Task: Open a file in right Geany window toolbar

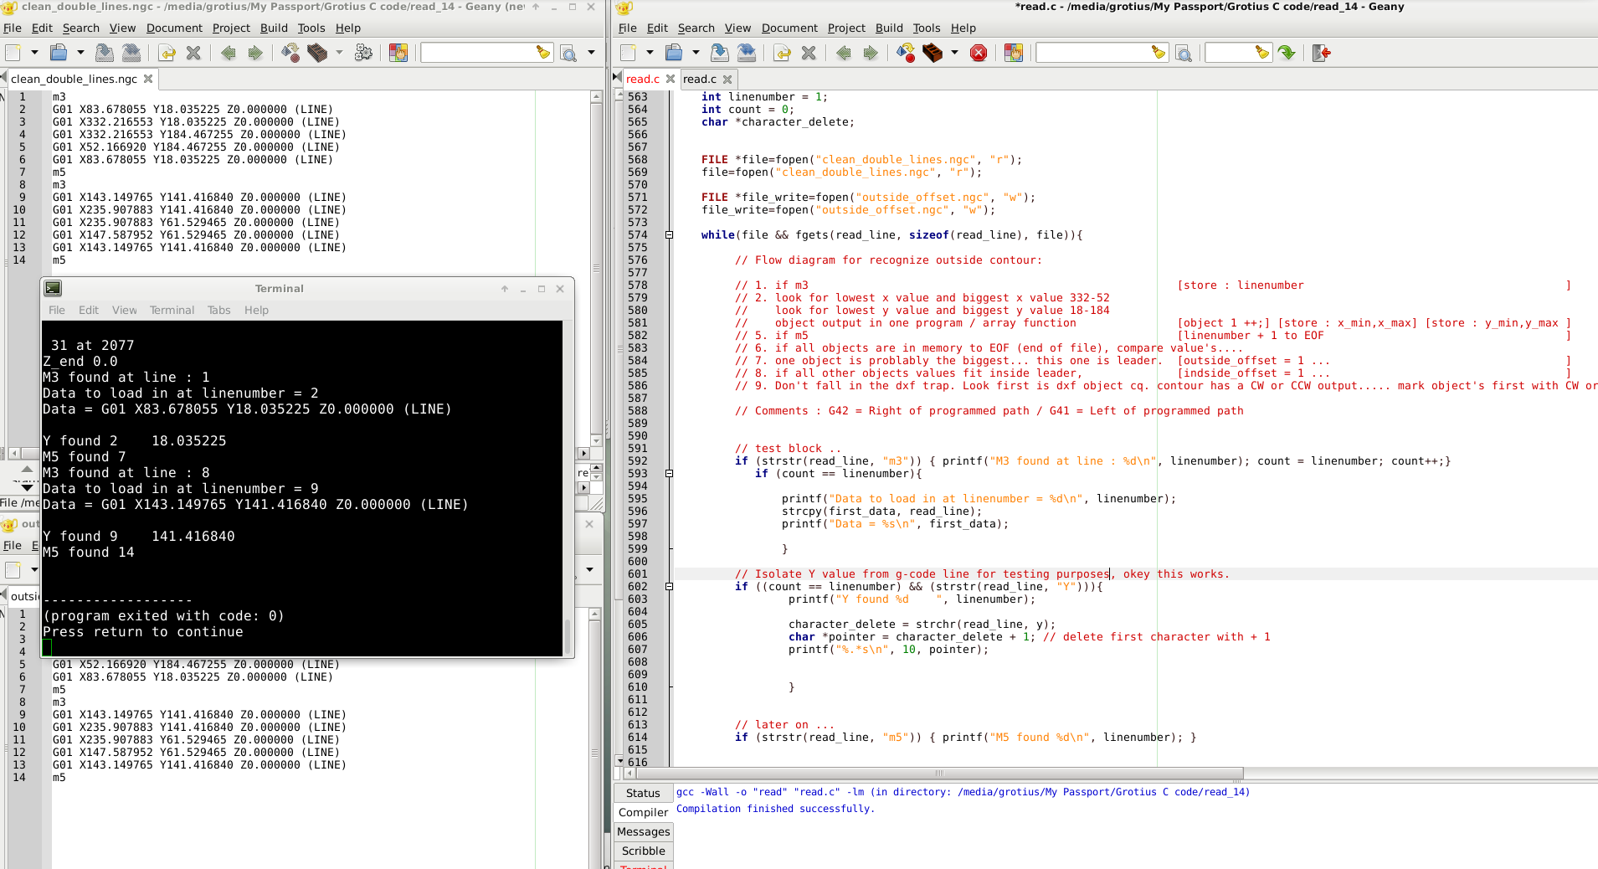Action: point(674,53)
